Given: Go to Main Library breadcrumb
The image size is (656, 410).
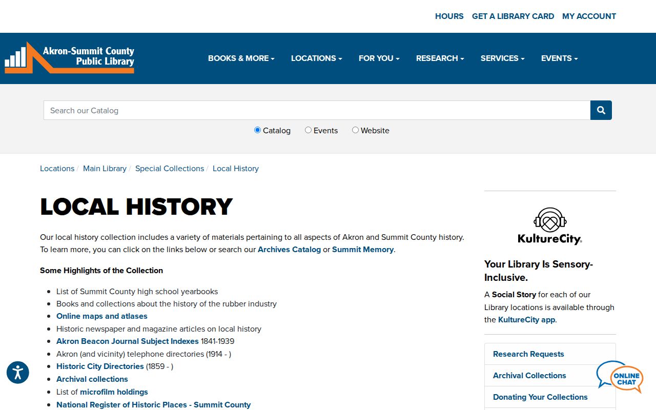Looking at the screenshot, I should pyautogui.click(x=105, y=169).
